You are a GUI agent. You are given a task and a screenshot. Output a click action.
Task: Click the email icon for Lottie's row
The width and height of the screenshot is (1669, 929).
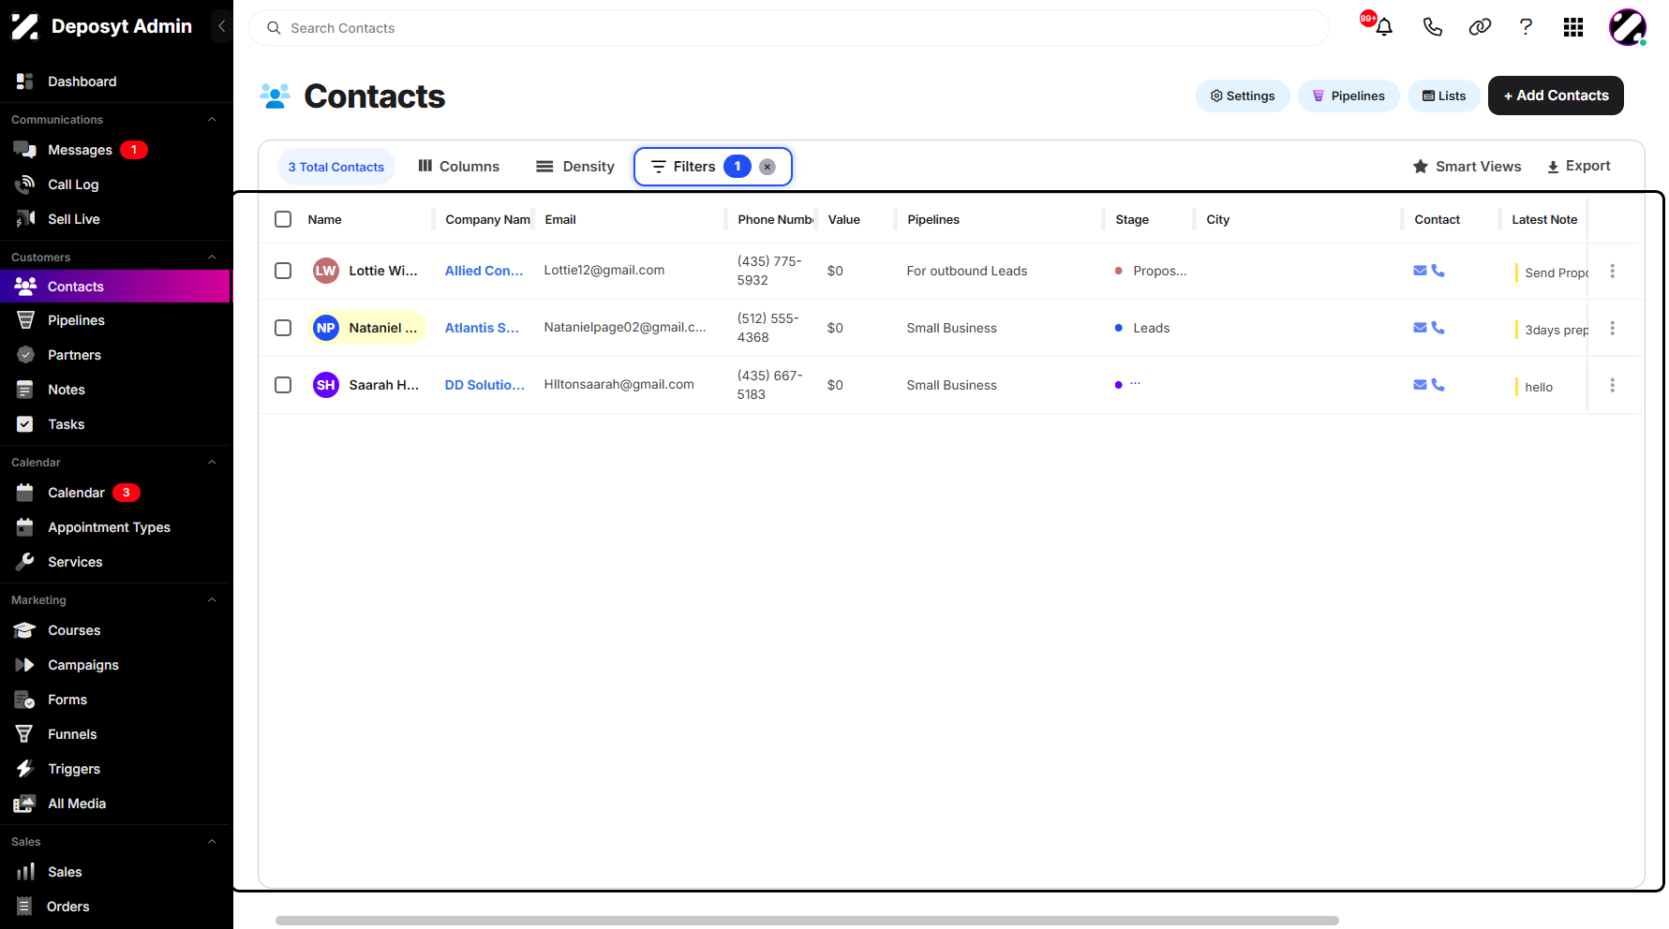(x=1420, y=271)
